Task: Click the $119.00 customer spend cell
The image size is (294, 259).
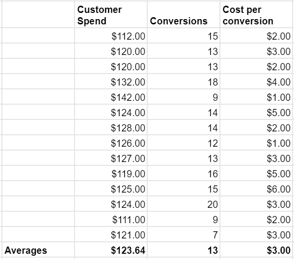Action: (x=128, y=174)
